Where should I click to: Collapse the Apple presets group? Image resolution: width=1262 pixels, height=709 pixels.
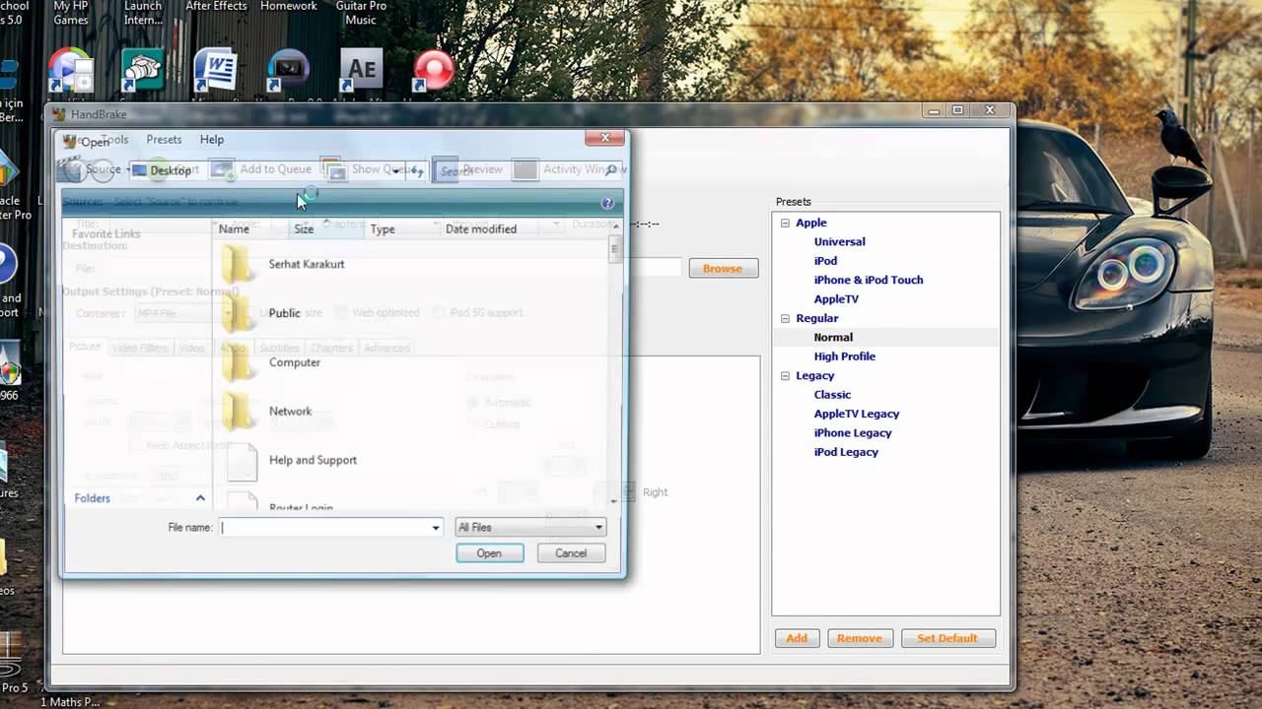tap(786, 224)
